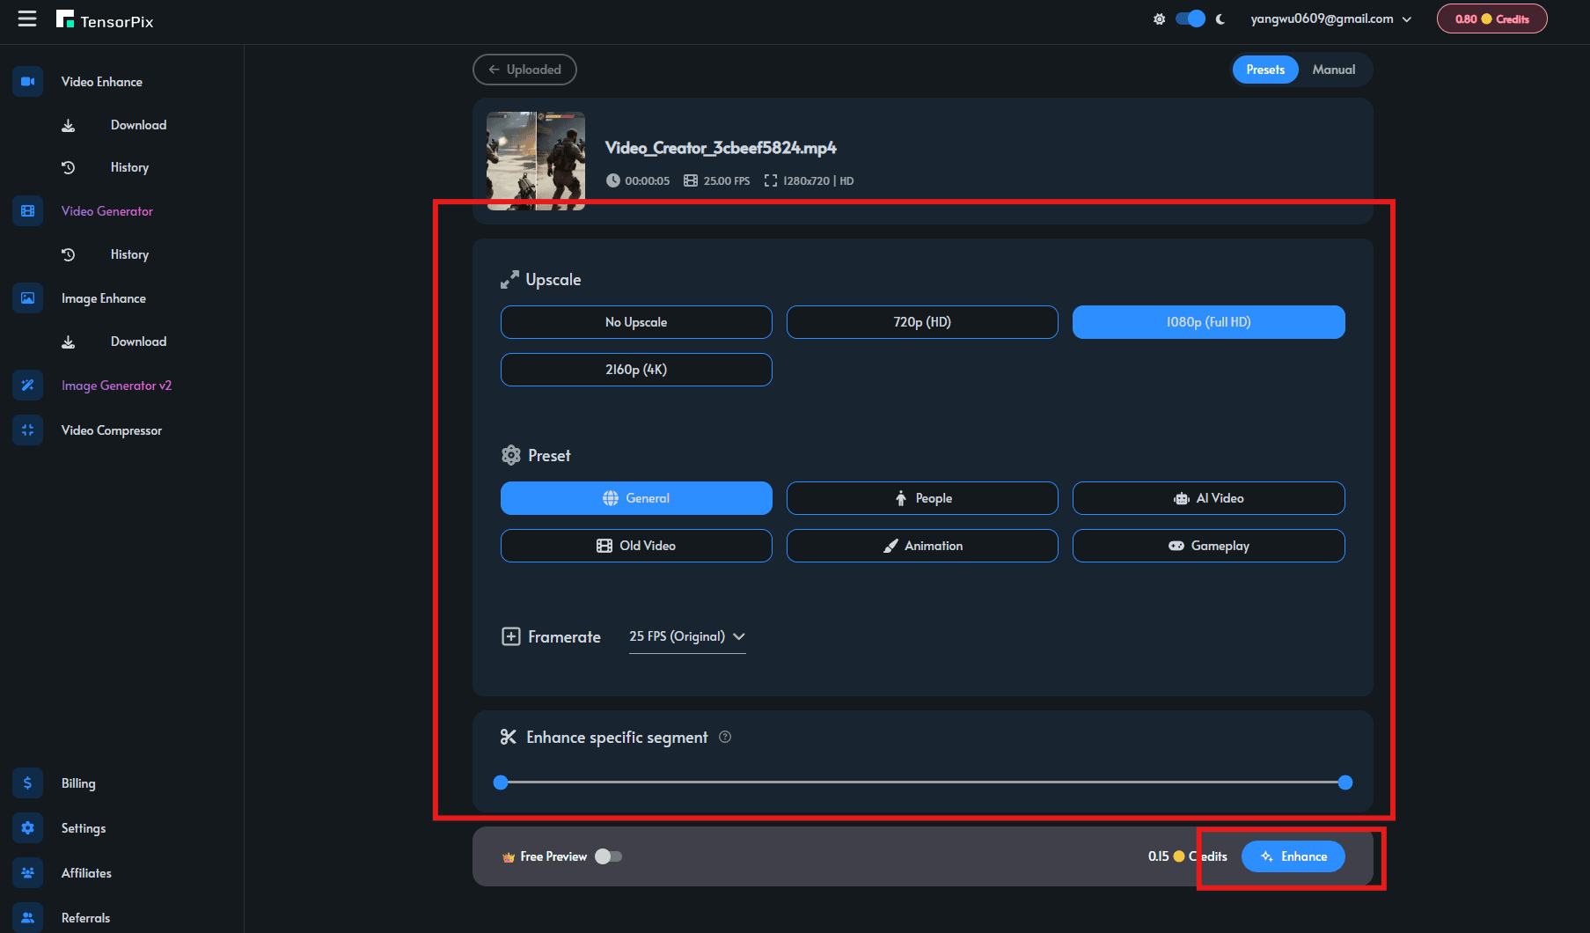Click the Video Compressor icon

click(x=28, y=430)
